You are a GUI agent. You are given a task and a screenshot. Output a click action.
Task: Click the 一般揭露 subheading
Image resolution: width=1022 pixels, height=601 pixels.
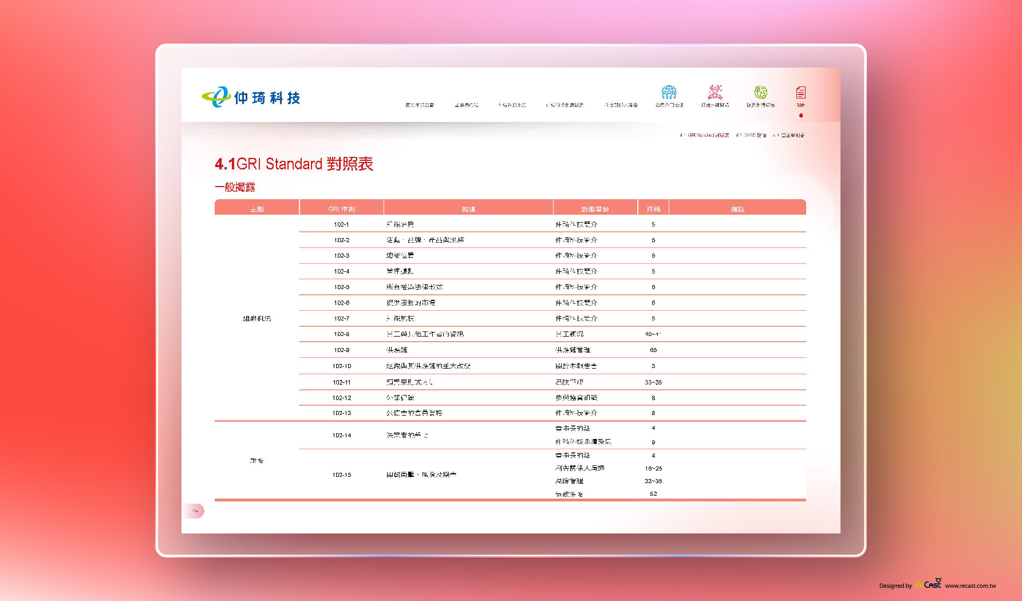(x=235, y=187)
